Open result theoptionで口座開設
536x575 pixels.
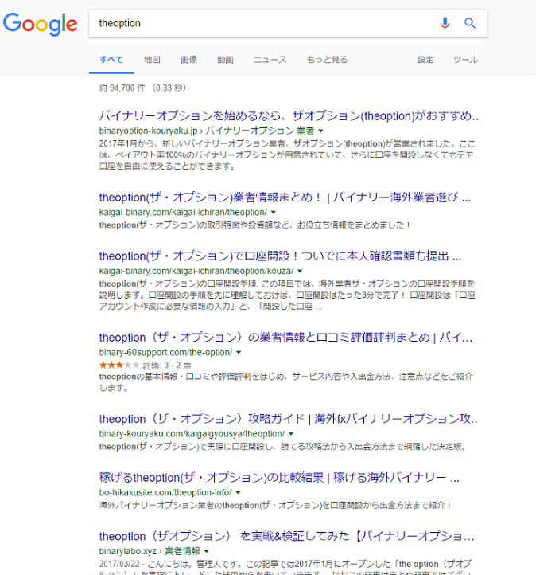(x=280, y=256)
